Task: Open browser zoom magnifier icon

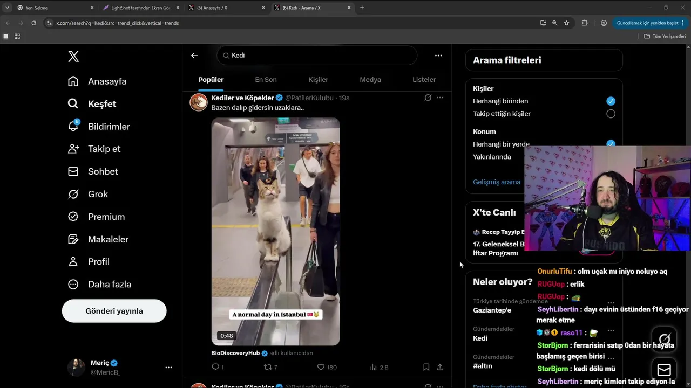Action: click(554, 23)
